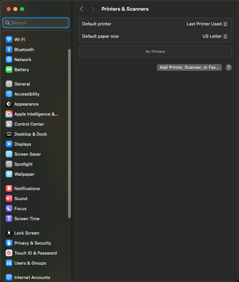Viewport: 239px width, 282px height.
Task: Open the Control Center icon
Action: 9,124
